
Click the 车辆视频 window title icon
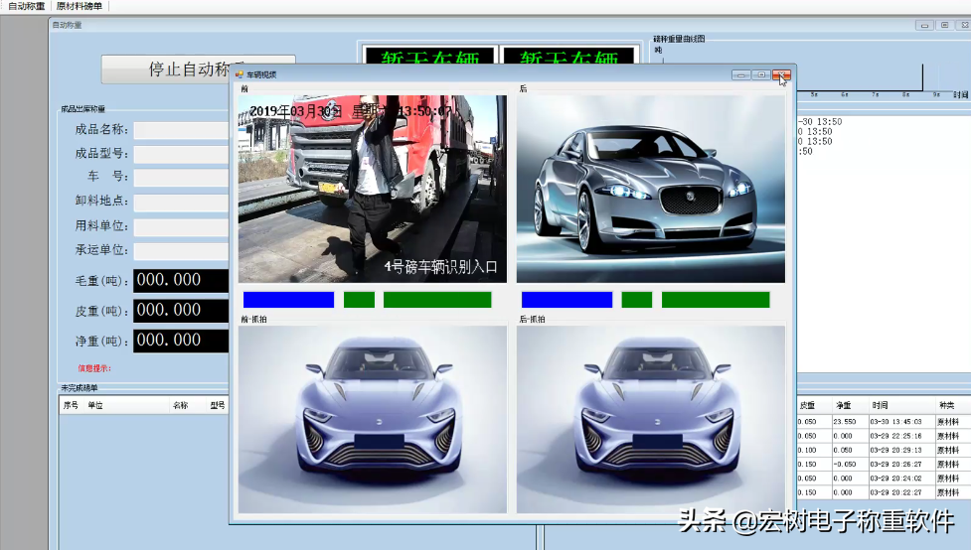[240, 74]
